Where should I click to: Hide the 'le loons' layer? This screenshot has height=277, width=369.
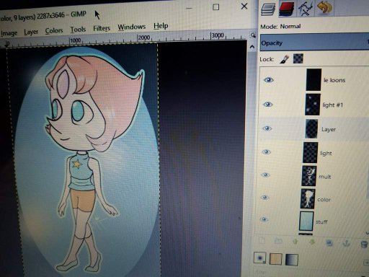pos(269,80)
